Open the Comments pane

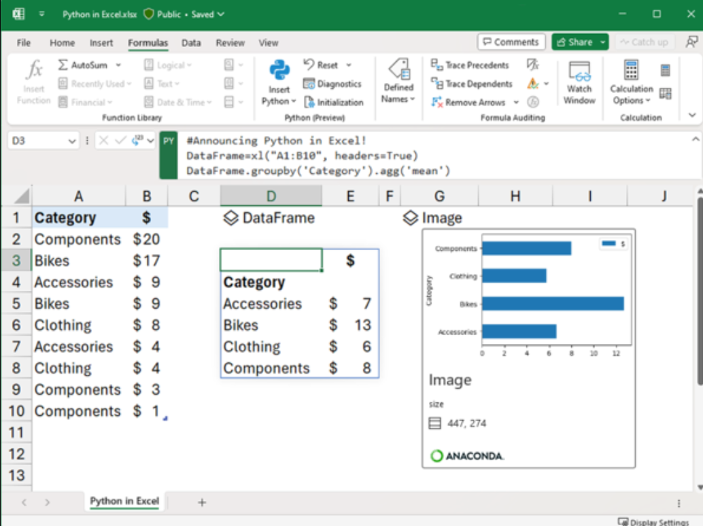[x=511, y=42]
